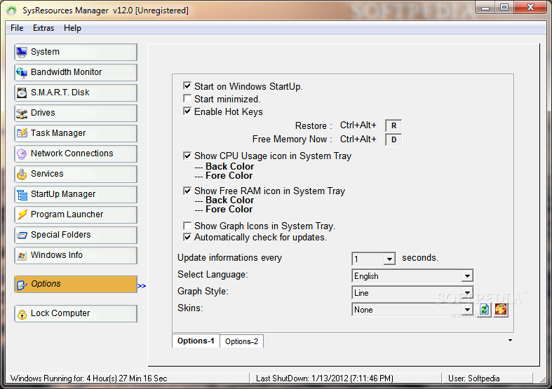Select the highlighted Options section
Viewport: 552px width, 389px height.
(76, 284)
